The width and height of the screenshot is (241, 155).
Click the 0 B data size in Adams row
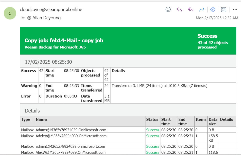point(211,130)
